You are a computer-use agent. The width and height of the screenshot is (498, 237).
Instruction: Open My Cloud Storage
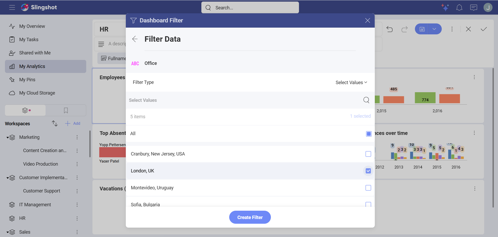tap(46, 93)
